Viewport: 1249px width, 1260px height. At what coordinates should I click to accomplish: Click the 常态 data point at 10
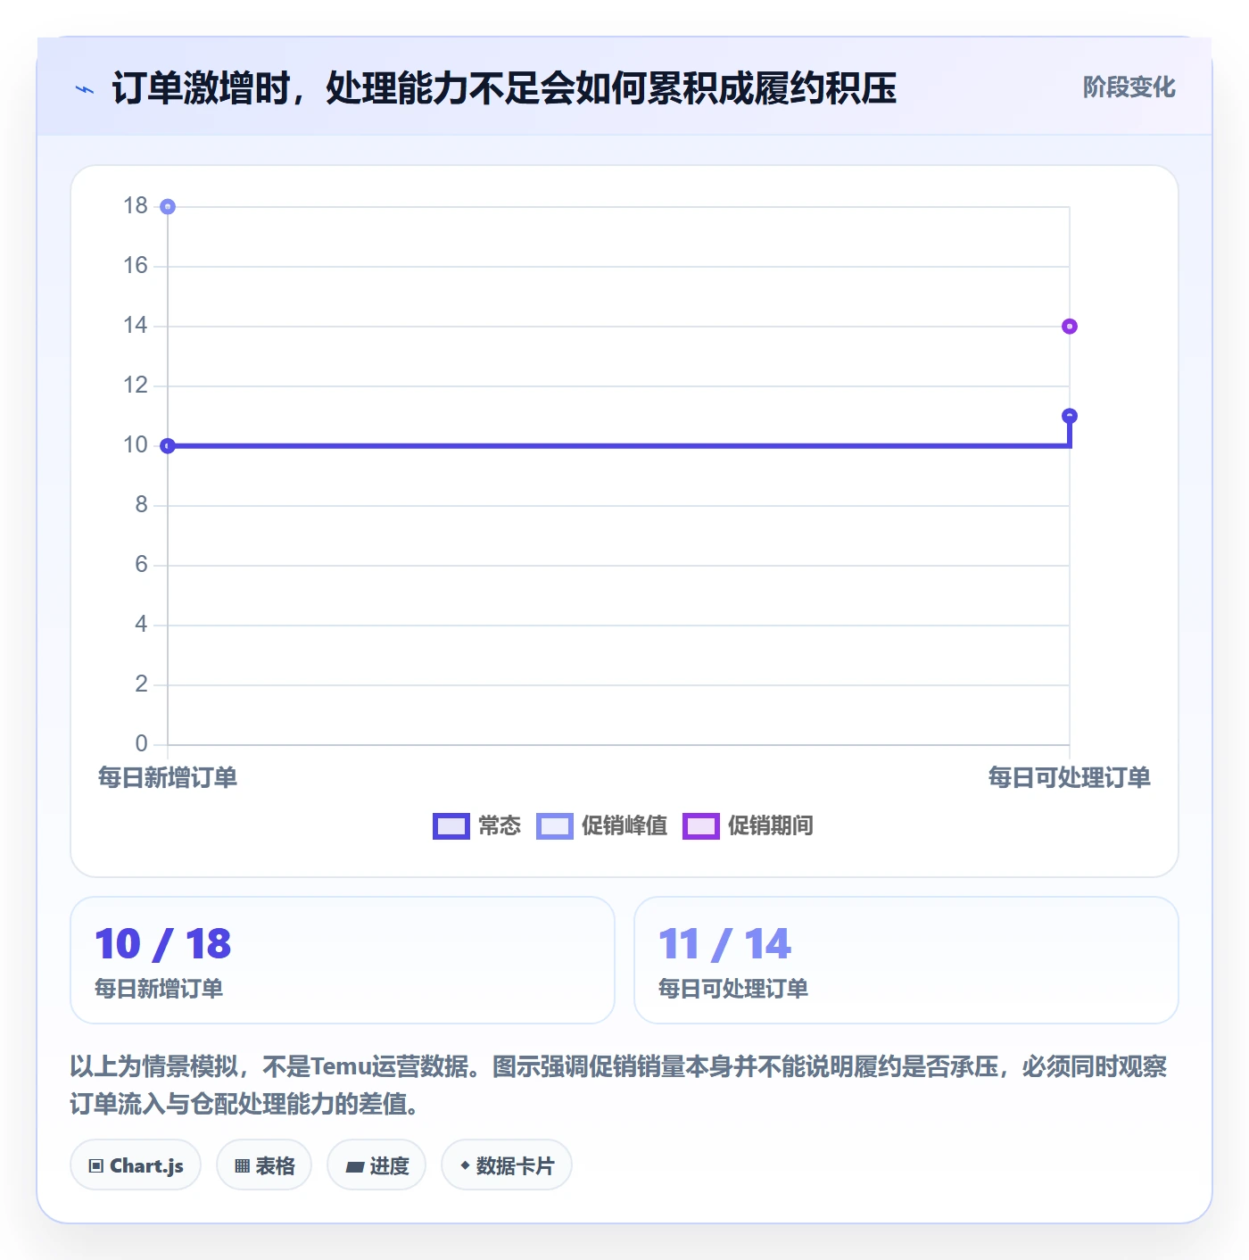168,446
